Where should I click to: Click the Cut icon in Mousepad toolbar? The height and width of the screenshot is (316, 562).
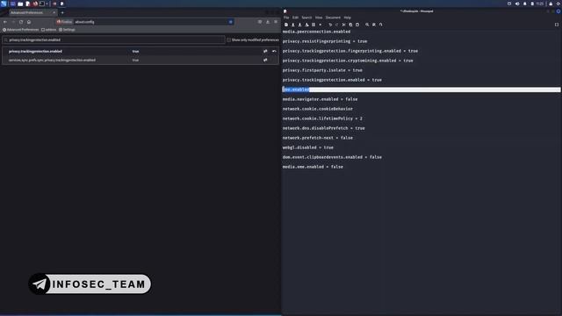pos(343,25)
